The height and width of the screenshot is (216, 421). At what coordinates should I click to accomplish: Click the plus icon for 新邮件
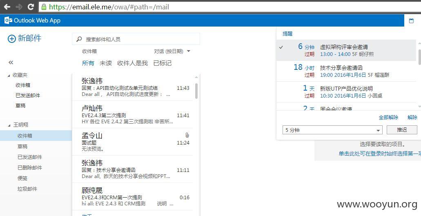click(x=11, y=39)
